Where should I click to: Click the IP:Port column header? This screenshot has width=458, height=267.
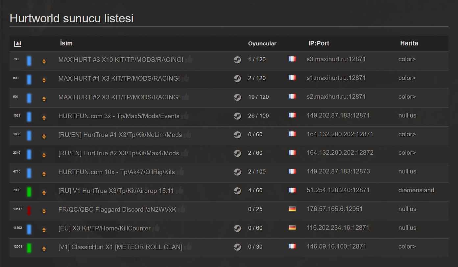point(319,43)
